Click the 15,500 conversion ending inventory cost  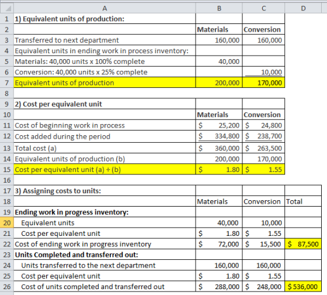(x=263, y=244)
